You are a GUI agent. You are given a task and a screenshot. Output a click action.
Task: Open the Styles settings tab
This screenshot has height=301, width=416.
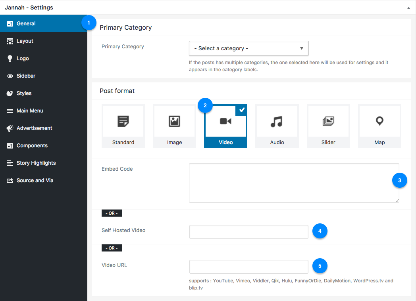(44, 93)
